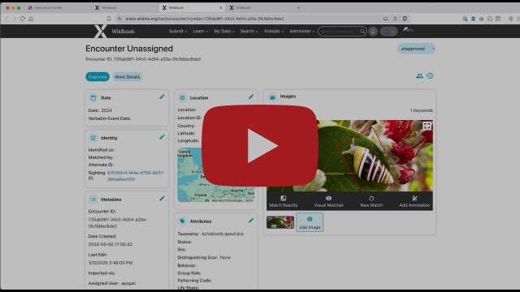Open the Animals menu
520x292 pixels.
pyautogui.click(x=274, y=31)
